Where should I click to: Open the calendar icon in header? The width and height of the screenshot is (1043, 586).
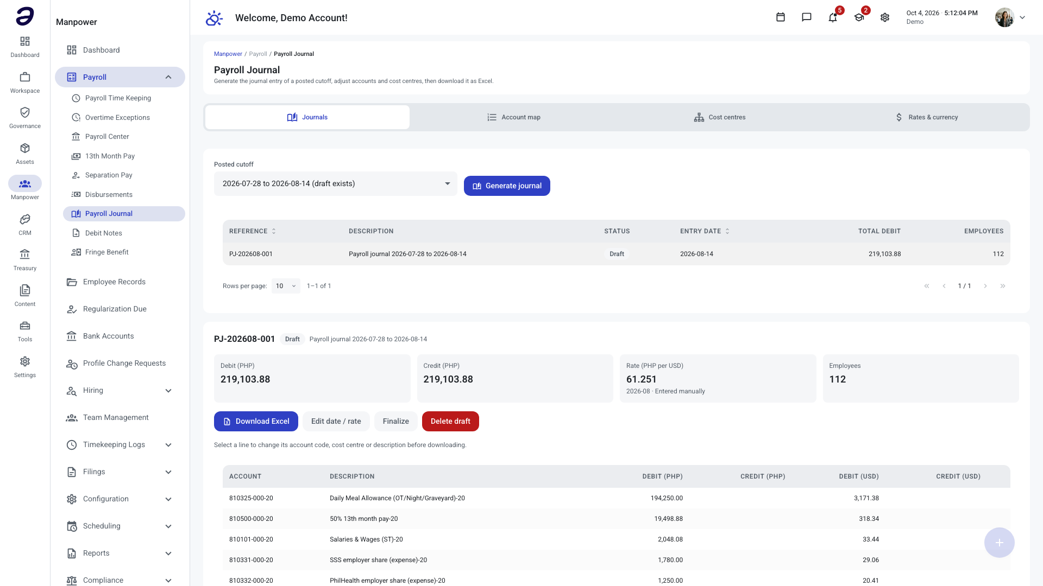click(x=781, y=17)
